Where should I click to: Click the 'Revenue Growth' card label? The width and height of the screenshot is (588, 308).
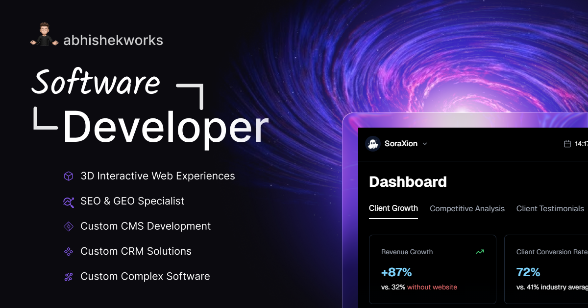click(x=407, y=252)
